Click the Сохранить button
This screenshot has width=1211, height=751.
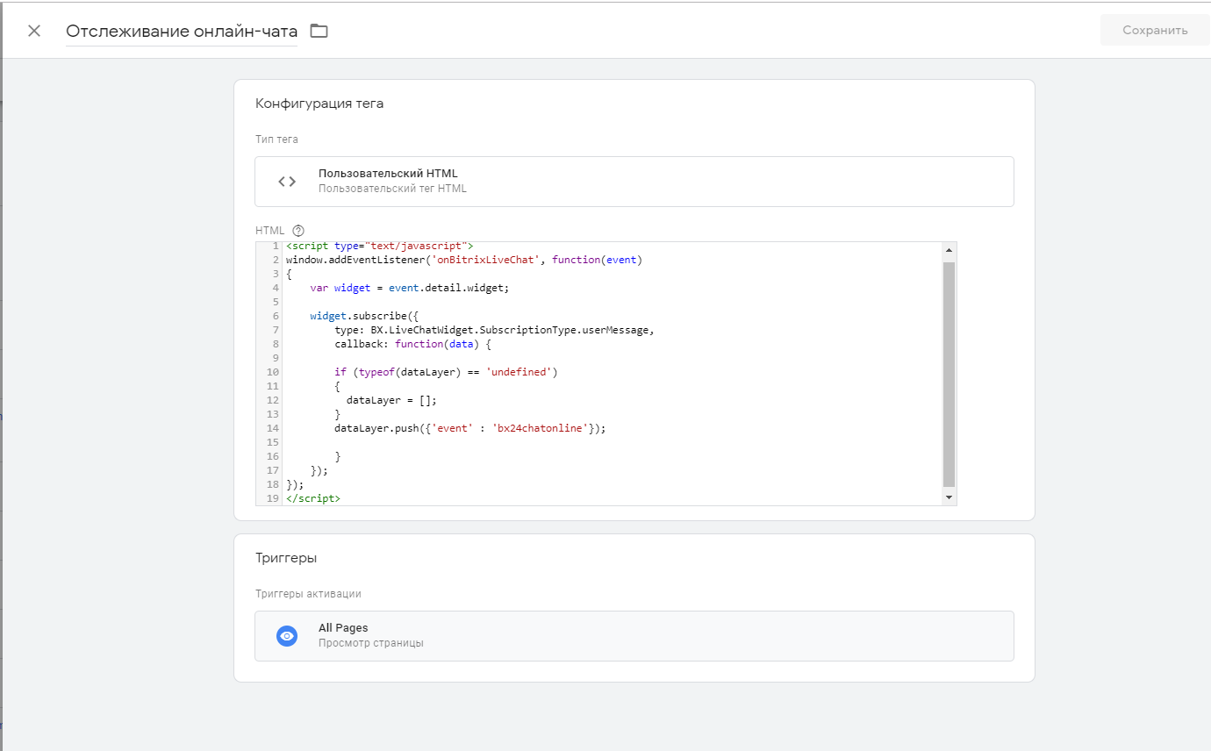click(x=1155, y=30)
